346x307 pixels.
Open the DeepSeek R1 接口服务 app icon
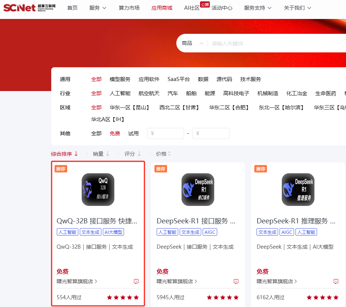[x=198, y=190]
